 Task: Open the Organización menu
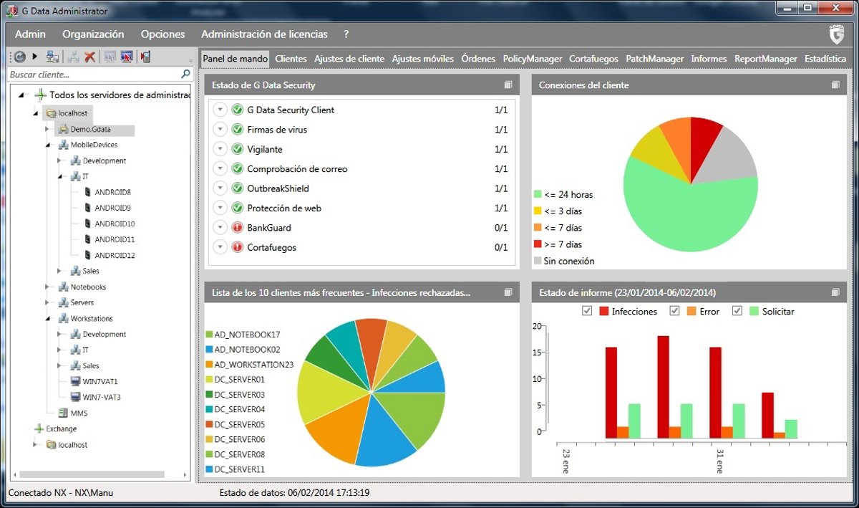tap(93, 34)
